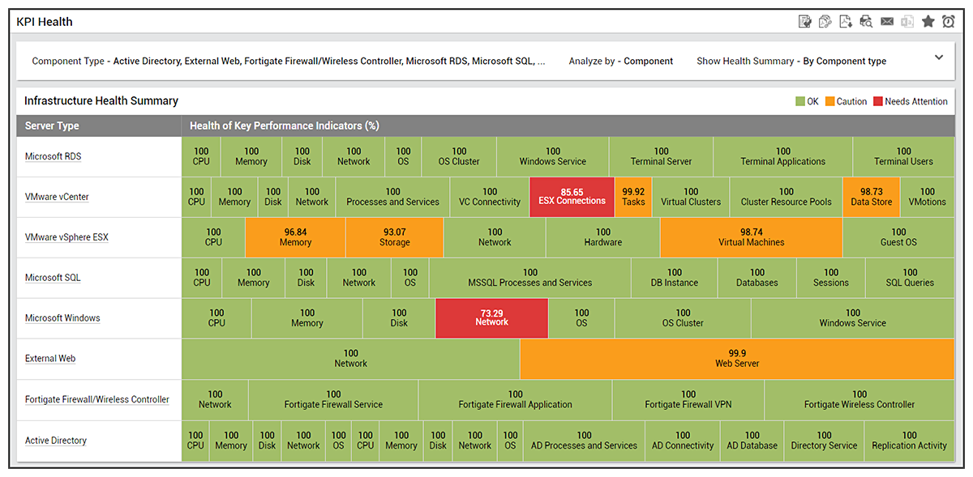Click Show Health Summary By Component type

(844, 61)
